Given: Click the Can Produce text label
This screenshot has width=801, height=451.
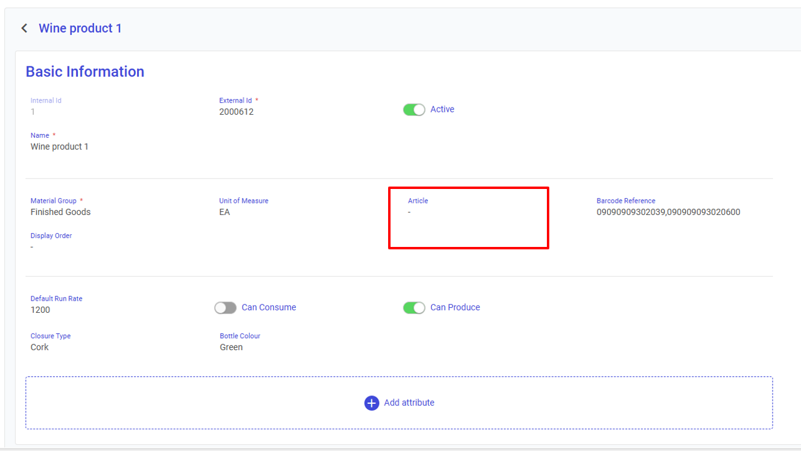Looking at the screenshot, I should [455, 307].
